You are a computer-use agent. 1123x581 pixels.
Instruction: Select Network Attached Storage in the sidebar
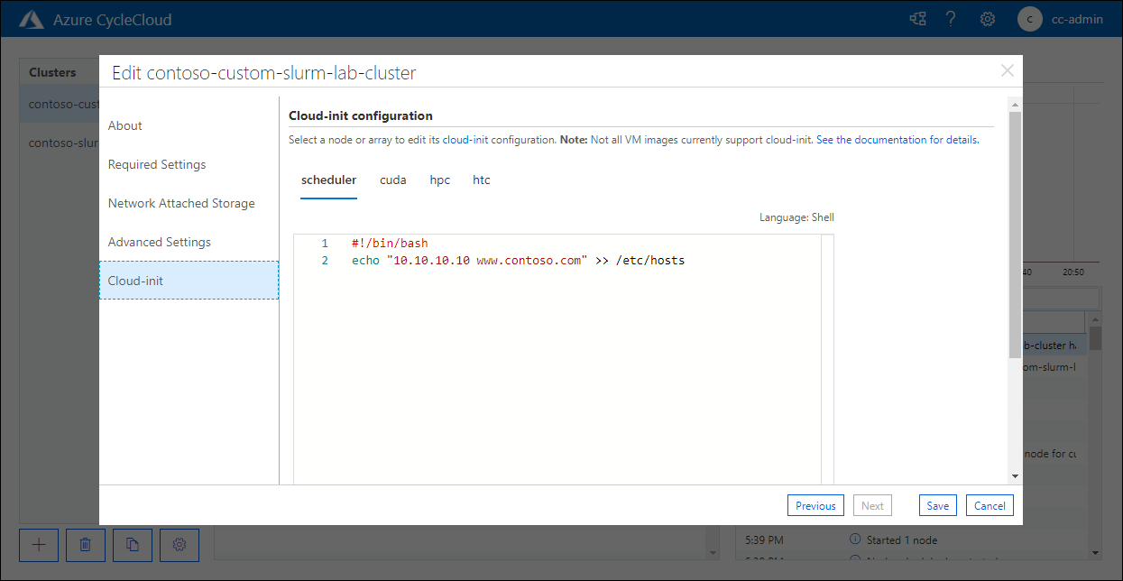[180, 203]
